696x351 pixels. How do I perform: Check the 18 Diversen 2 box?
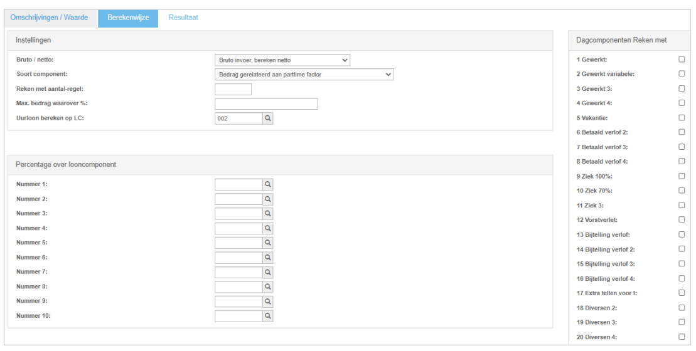[x=682, y=308]
